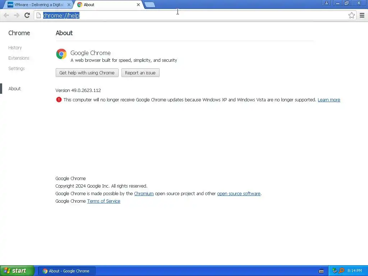Click the 8:14 PM clock
Viewport: 368px width, 276px height.
tap(355, 271)
